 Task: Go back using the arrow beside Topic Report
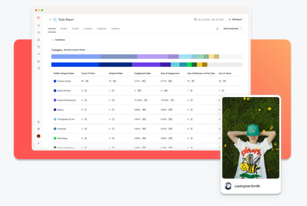coord(50,19)
